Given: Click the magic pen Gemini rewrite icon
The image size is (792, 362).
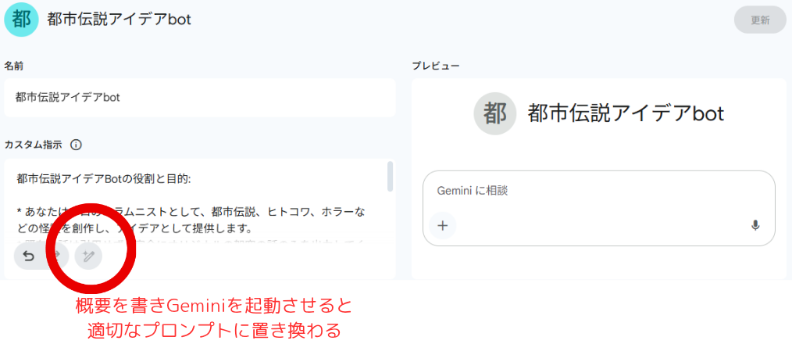Looking at the screenshot, I should (88, 256).
